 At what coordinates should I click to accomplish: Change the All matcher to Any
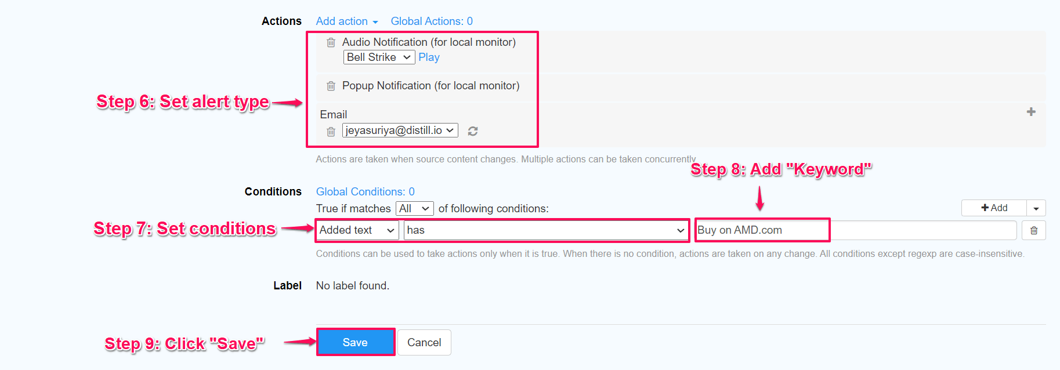(414, 208)
